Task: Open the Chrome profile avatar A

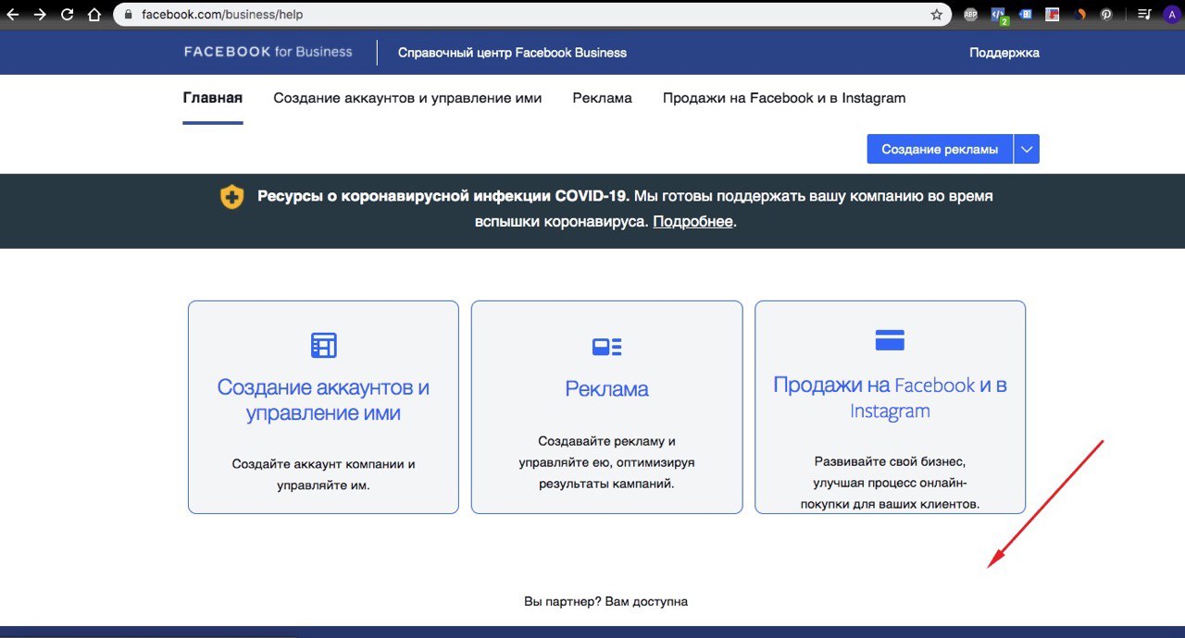Action: (x=1171, y=15)
